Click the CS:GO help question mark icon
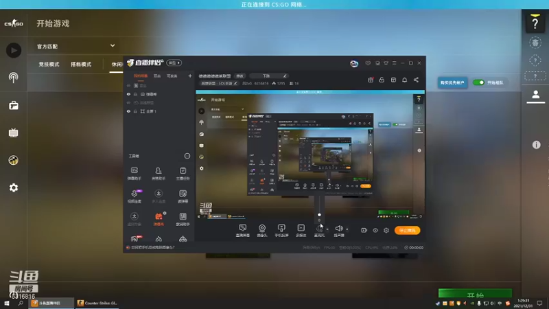The width and height of the screenshot is (549, 309). (x=535, y=23)
